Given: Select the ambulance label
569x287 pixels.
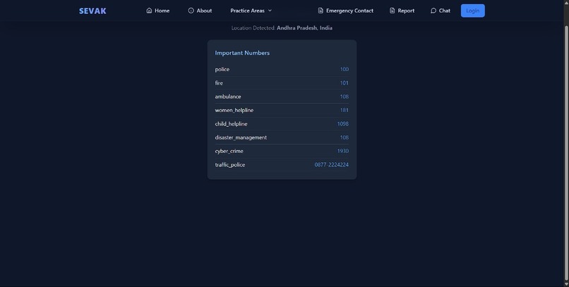Looking at the screenshot, I should [228, 97].
